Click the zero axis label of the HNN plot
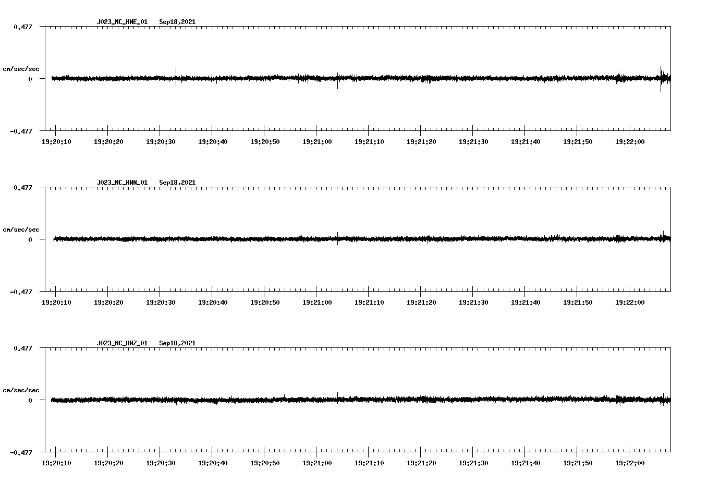 point(30,239)
